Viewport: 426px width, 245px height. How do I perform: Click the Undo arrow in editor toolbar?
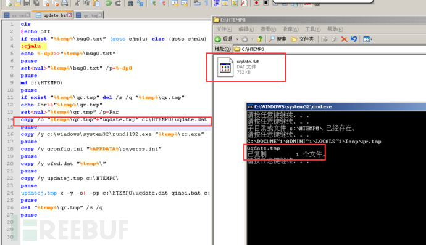[109, 3]
